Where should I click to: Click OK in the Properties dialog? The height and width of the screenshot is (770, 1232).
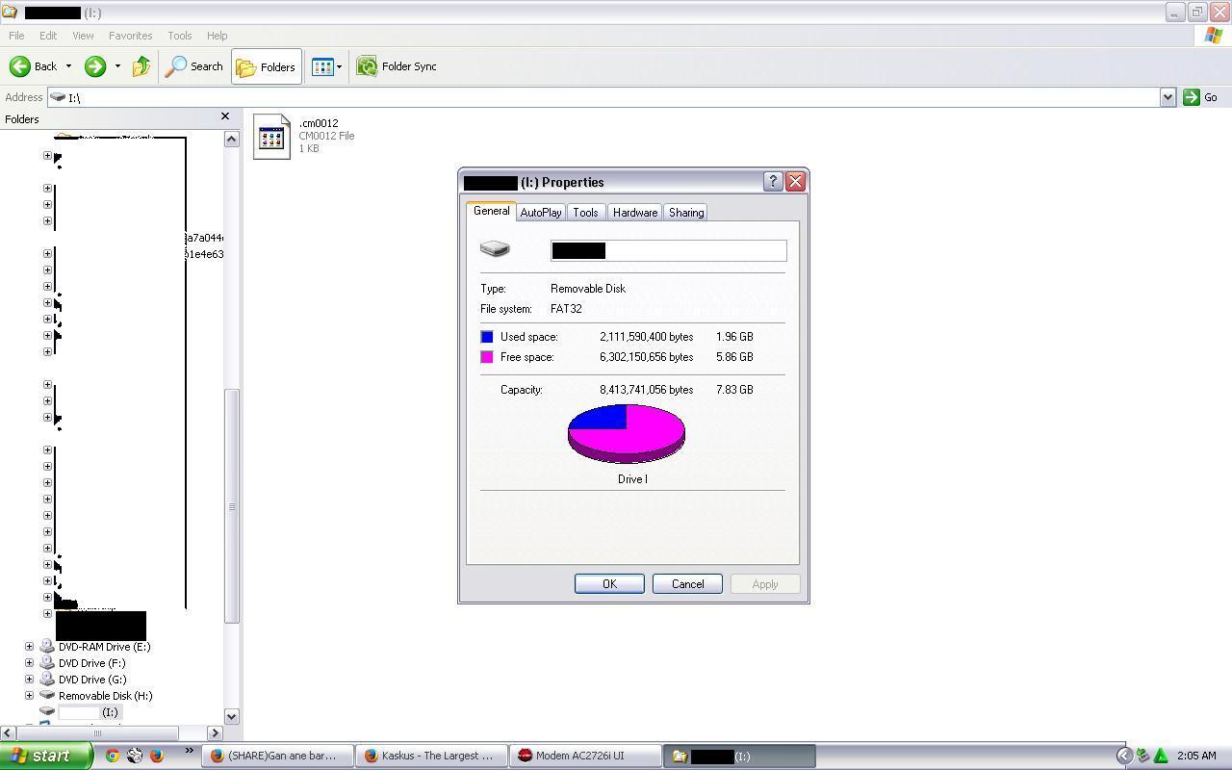point(609,584)
